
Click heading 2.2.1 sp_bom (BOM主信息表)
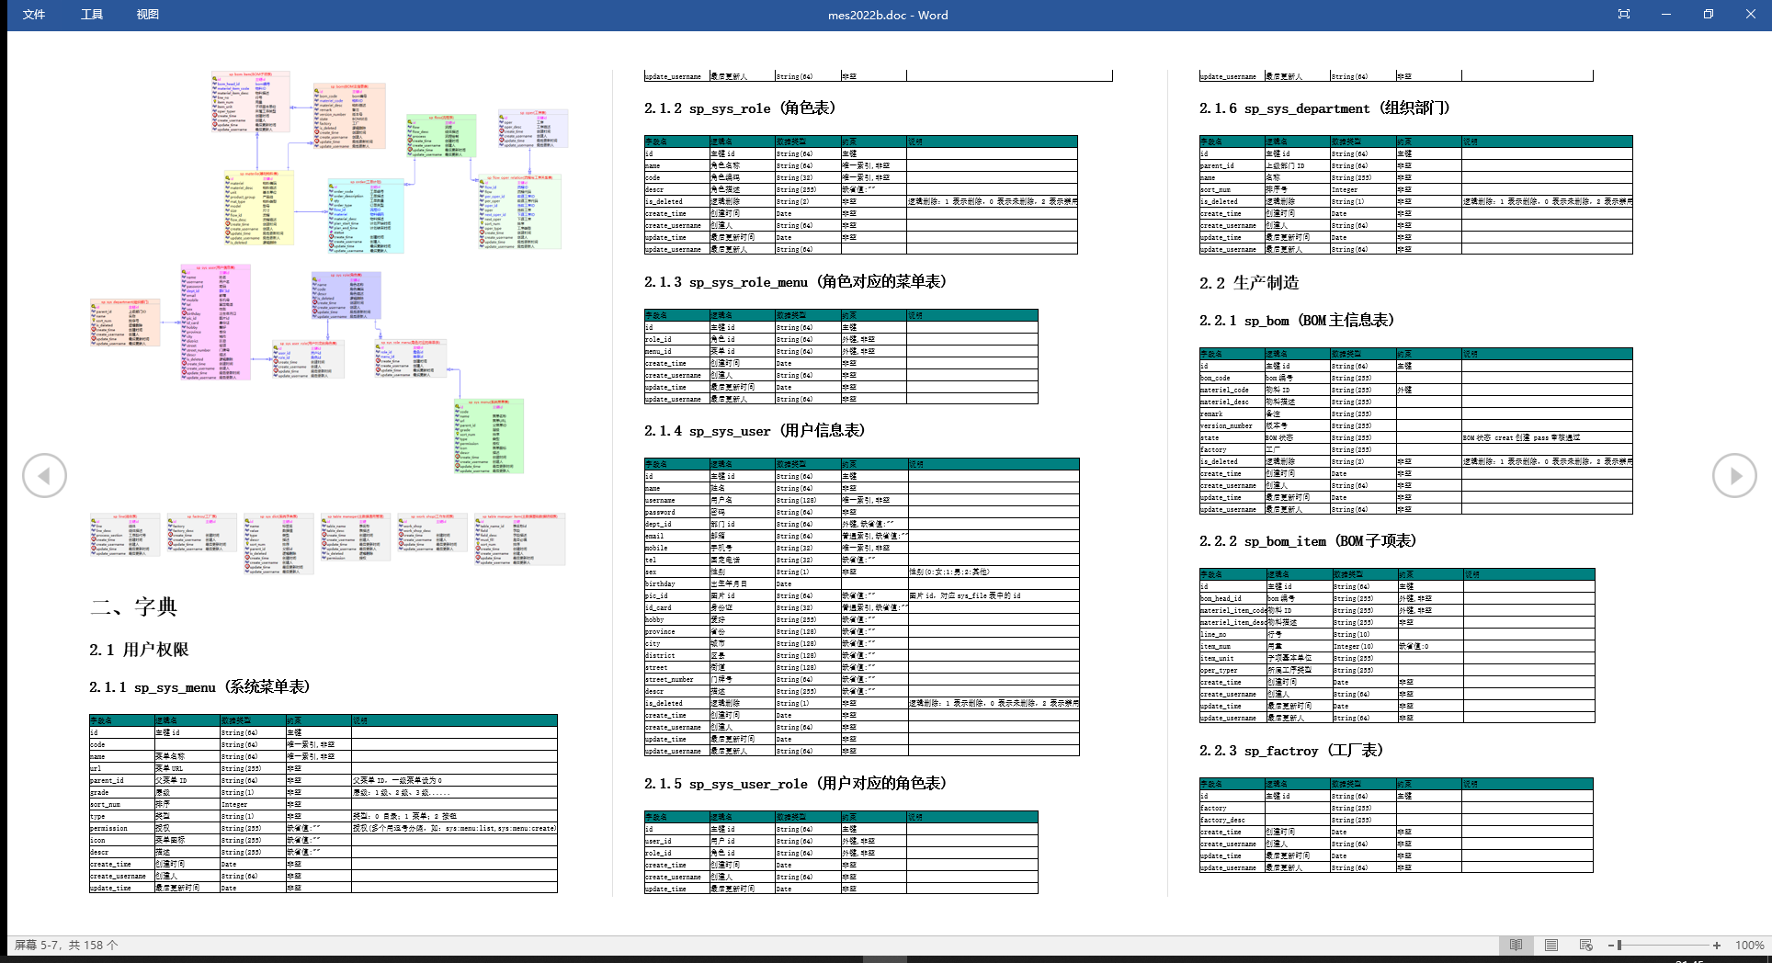[1297, 320]
